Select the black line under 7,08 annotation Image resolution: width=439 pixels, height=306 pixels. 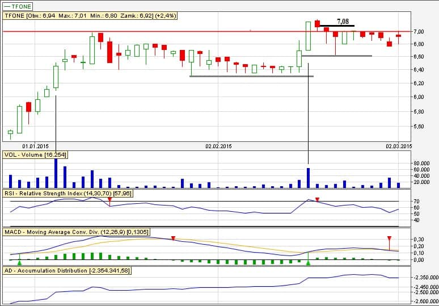tap(337, 26)
